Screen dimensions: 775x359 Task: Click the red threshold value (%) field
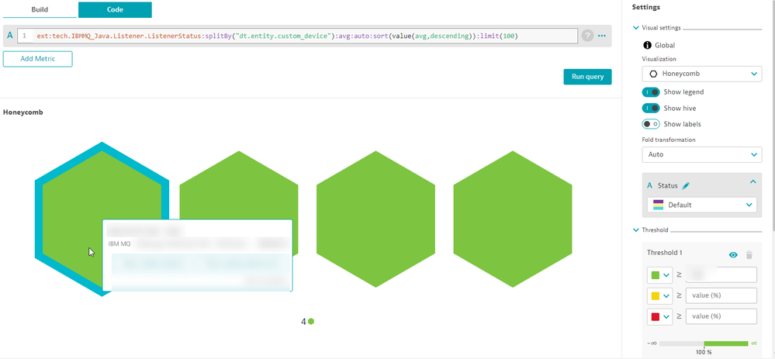[x=721, y=316]
